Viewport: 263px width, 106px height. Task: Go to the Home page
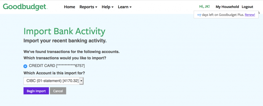(69, 7)
